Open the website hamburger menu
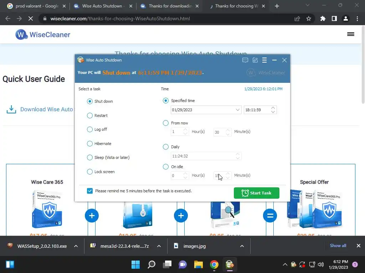 pyautogui.click(x=351, y=34)
